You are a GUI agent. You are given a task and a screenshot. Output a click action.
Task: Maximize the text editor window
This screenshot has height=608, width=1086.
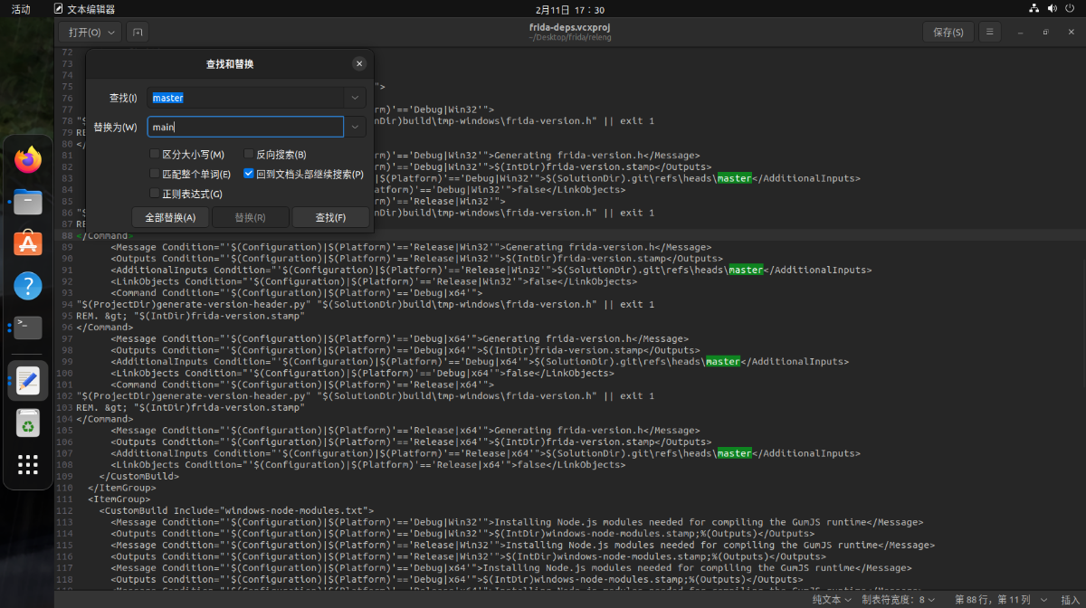click(x=1045, y=33)
